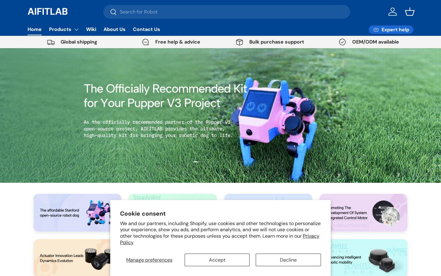441x276 pixels.
Task: Click the Global shipping truck icon
Action: [x=51, y=42]
